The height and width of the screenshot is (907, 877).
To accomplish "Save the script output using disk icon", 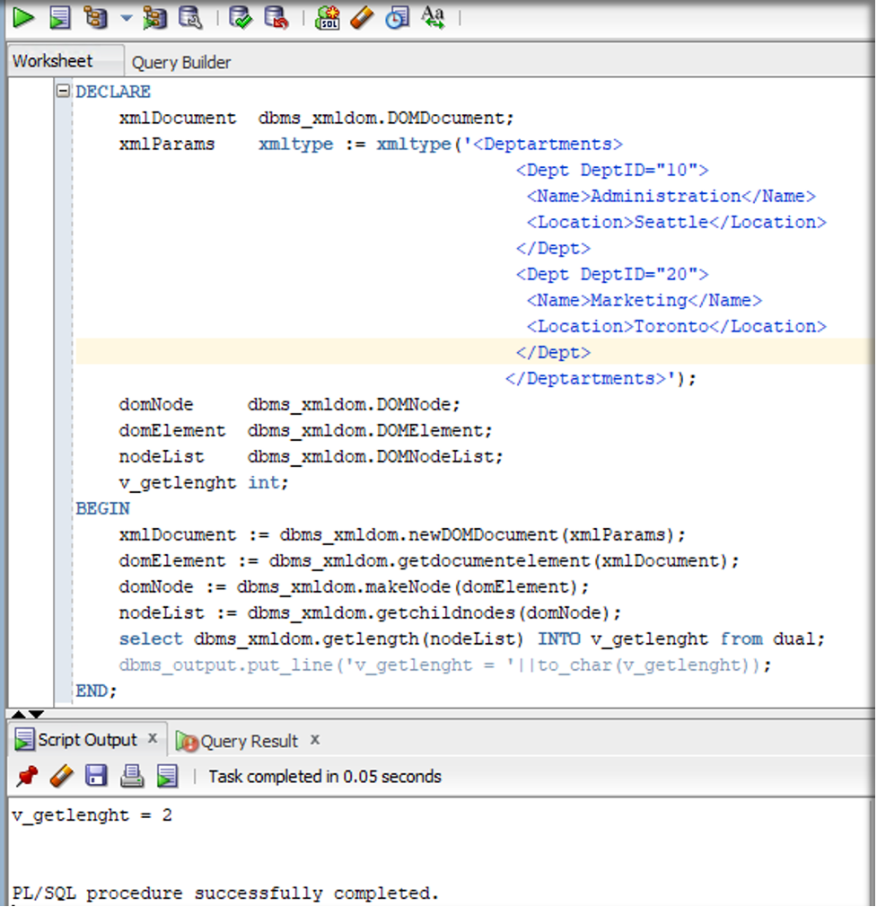I will click(96, 776).
